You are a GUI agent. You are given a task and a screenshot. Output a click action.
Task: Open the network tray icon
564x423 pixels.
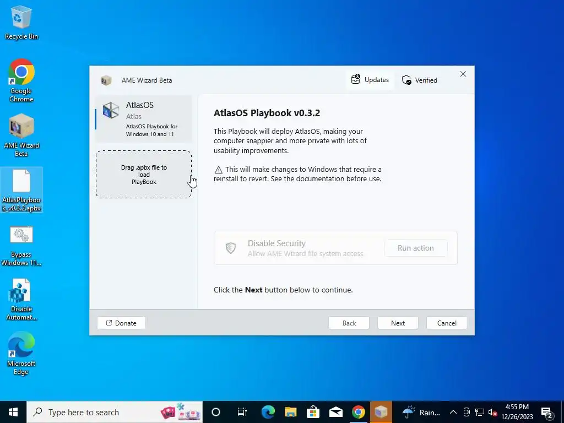tap(480, 412)
